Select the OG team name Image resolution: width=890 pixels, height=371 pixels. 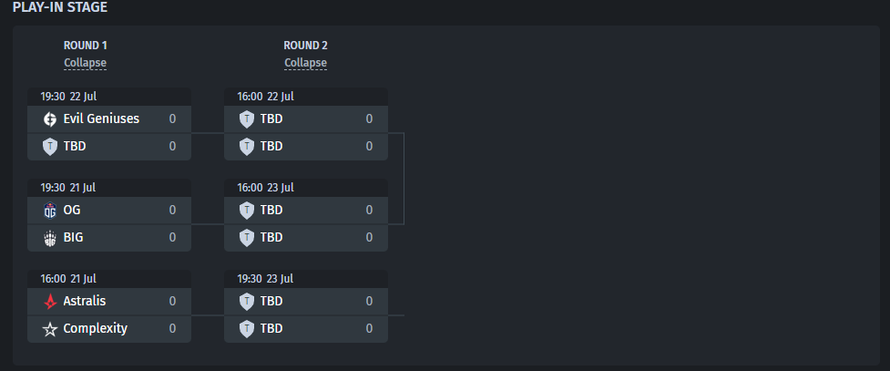pos(72,210)
